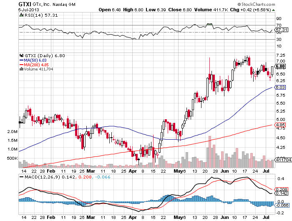Viewport: 292px width, 221px height.
Task: Click the 57.31 RSI value tag on right axis
Action: pyautogui.click(x=282, y=30)
